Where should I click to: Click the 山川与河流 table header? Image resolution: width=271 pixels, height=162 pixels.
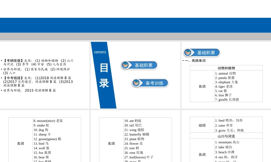point(226,136)
